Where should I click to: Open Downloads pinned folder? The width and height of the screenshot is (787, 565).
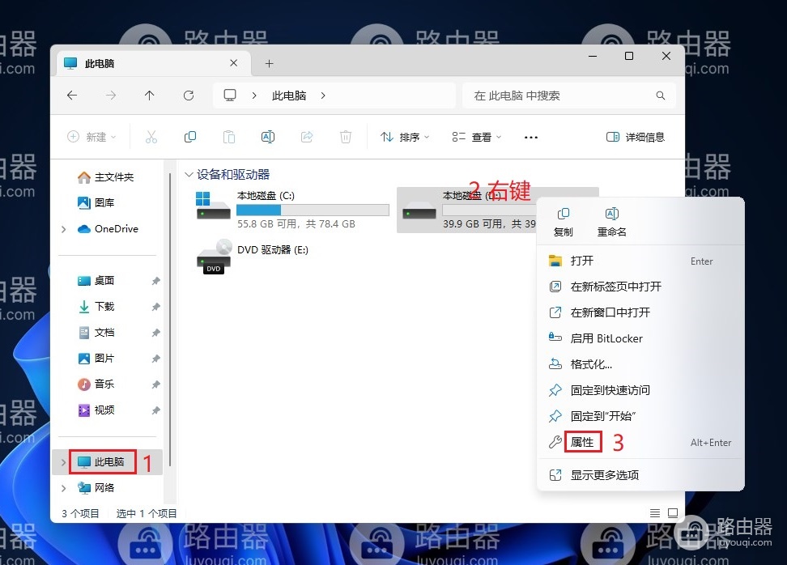(x=96, y=307)
